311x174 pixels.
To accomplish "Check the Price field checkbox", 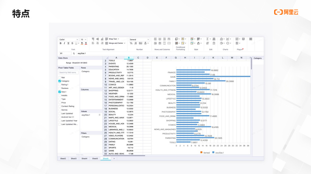I will [60, 103].
